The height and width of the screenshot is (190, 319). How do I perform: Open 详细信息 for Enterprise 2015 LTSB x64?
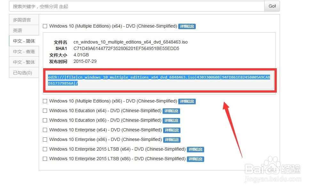click(x=195, y=149)
